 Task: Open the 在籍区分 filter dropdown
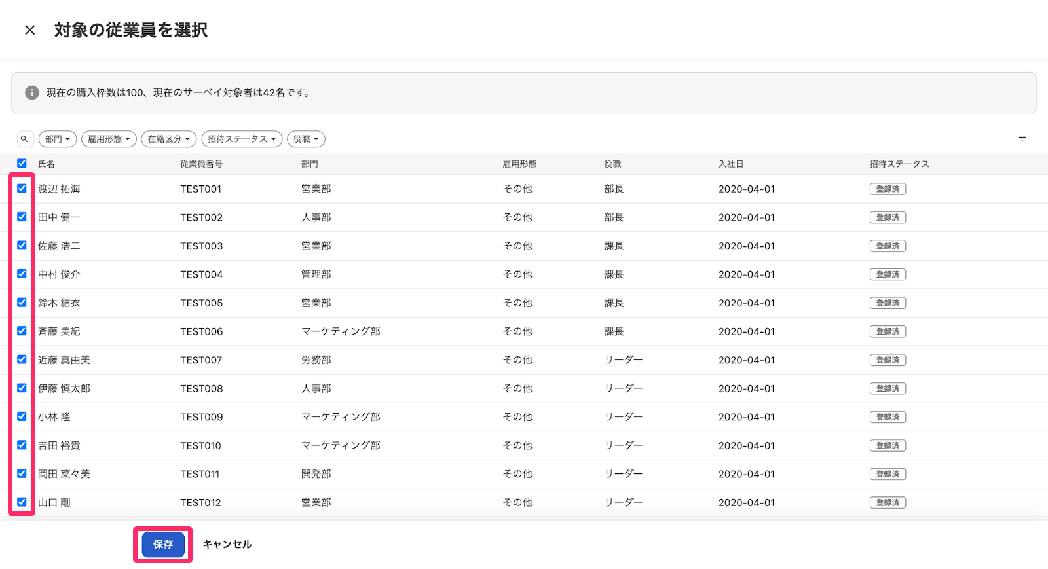pyautogui.click(x=169, y=139)
